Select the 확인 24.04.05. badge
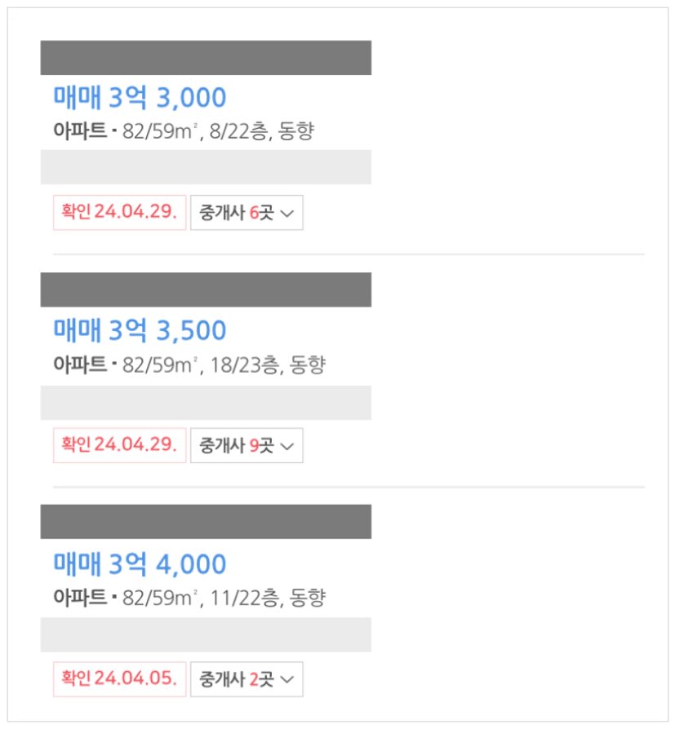The image size is (675, 729). 120,679
